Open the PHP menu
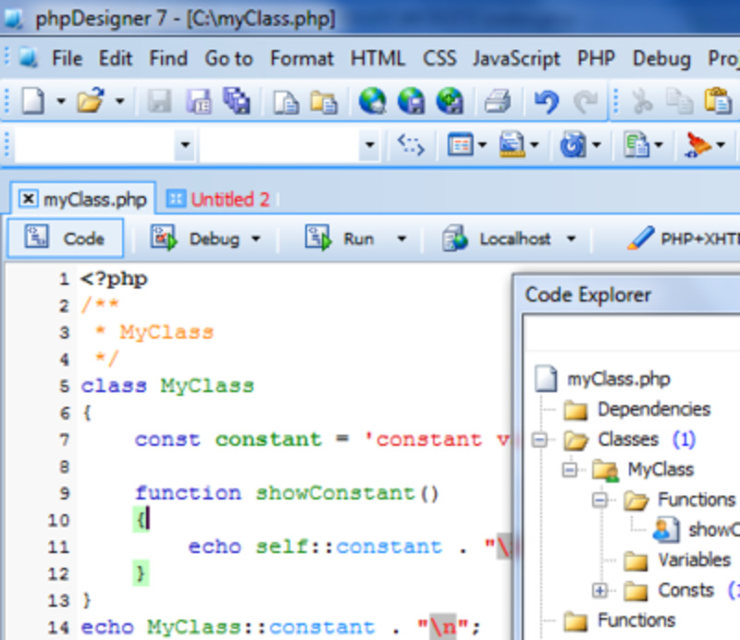 coord(596,58)
